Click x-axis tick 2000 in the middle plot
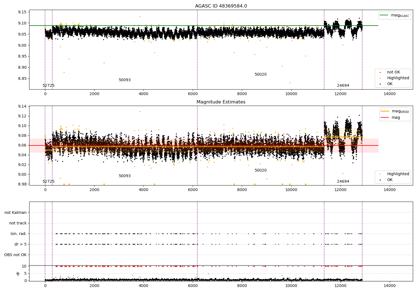The height and width of the screenshot is (292, 417). point(94,190)
